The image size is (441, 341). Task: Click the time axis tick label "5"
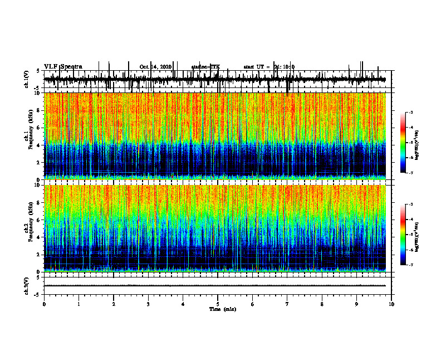click(218, 304)
